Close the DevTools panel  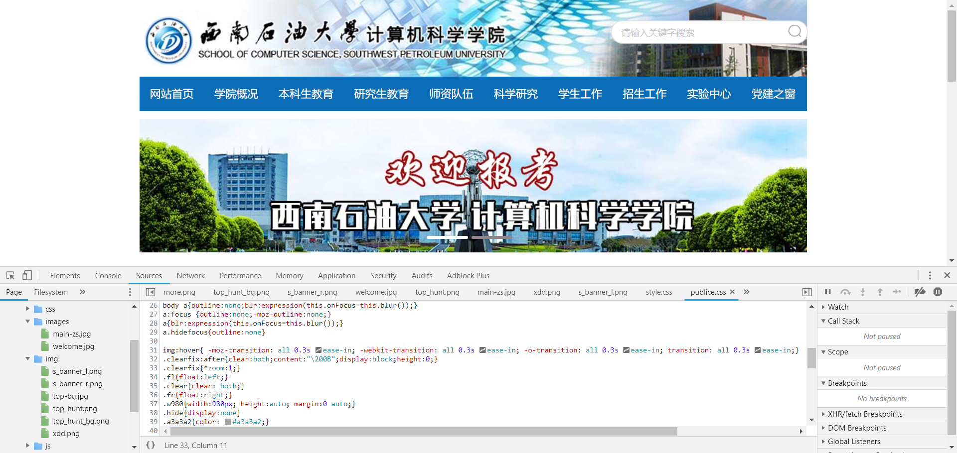pos(947,275)
